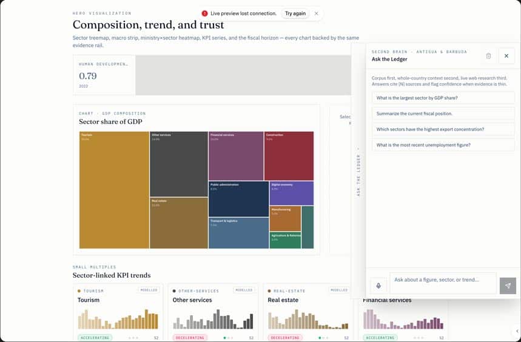Click the Other services bar chart sparkline

(213, 319)
